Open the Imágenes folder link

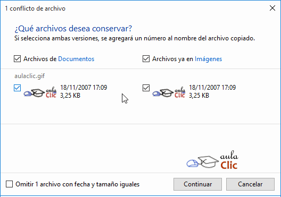tap(209, 59)
